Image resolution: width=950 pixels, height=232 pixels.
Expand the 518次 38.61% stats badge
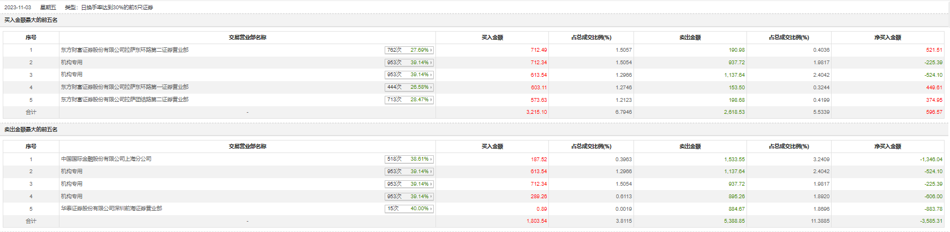[409, 159]
